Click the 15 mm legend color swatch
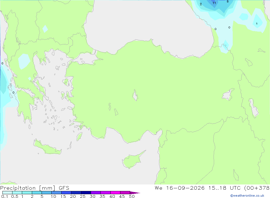This screenshot has width=270, height=198. pyautogui.click(x=66, y=193)
